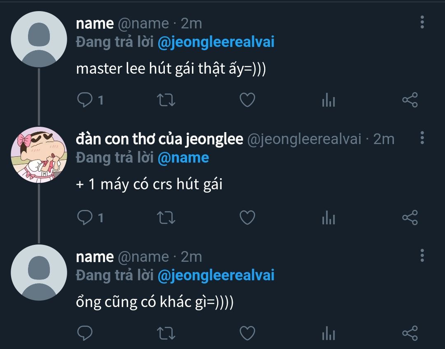Open the @name mention in jeonglee's reply
Viewport: 445px width, 349px height.
(x=183, y=158)
